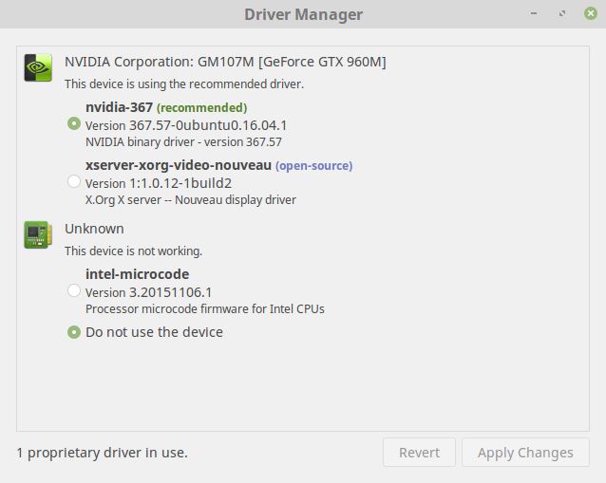This screenshot has width=606, height=483.
Task: Click the NVIDIA Corporation GM107M device title
Action: (225, 62)
